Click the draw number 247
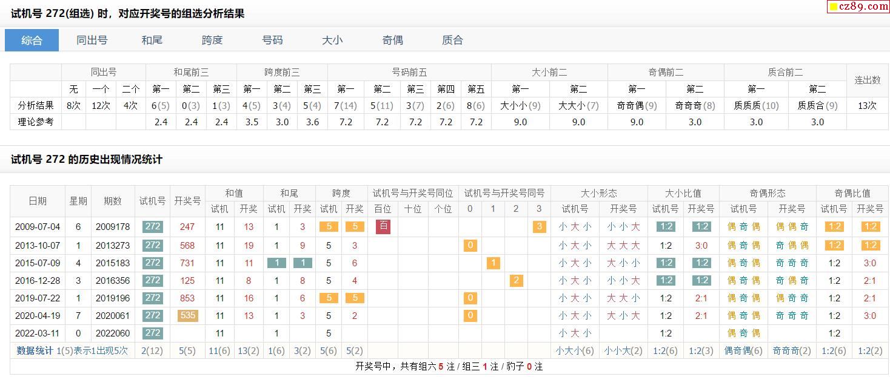 (x=187, y=227)
